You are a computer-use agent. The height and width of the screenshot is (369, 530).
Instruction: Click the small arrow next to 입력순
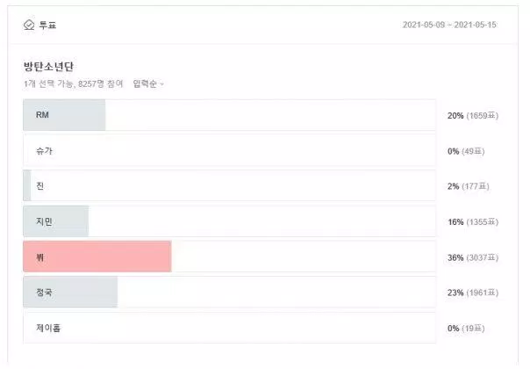coord(161,84)
